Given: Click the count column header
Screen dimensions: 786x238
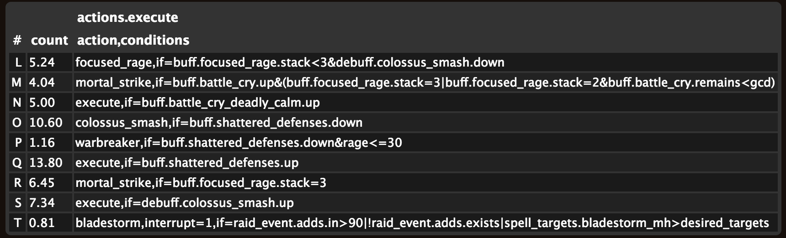Looking at the screenshot, I should coord(49,41).
